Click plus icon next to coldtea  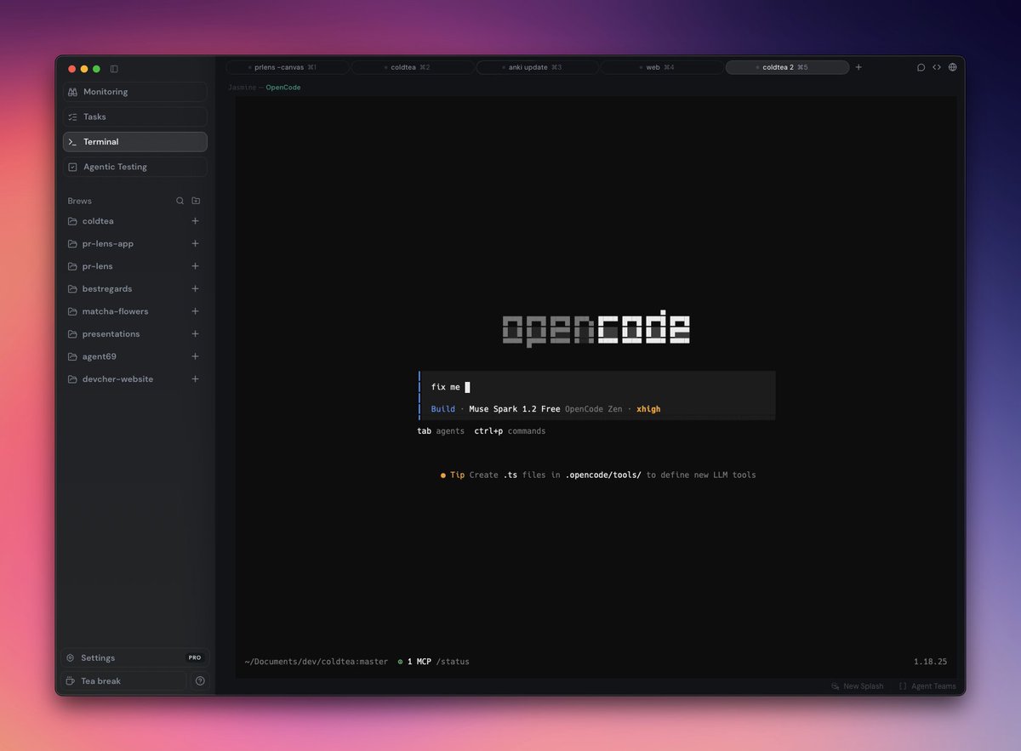point(195,221)
